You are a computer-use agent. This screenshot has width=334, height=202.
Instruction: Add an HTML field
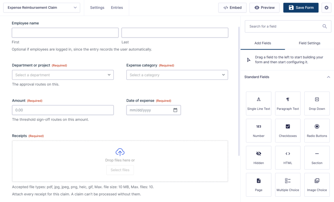pyautogui.click(x=288, y=158)
